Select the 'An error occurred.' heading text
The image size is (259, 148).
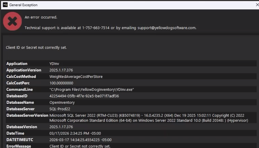point(41,17)
